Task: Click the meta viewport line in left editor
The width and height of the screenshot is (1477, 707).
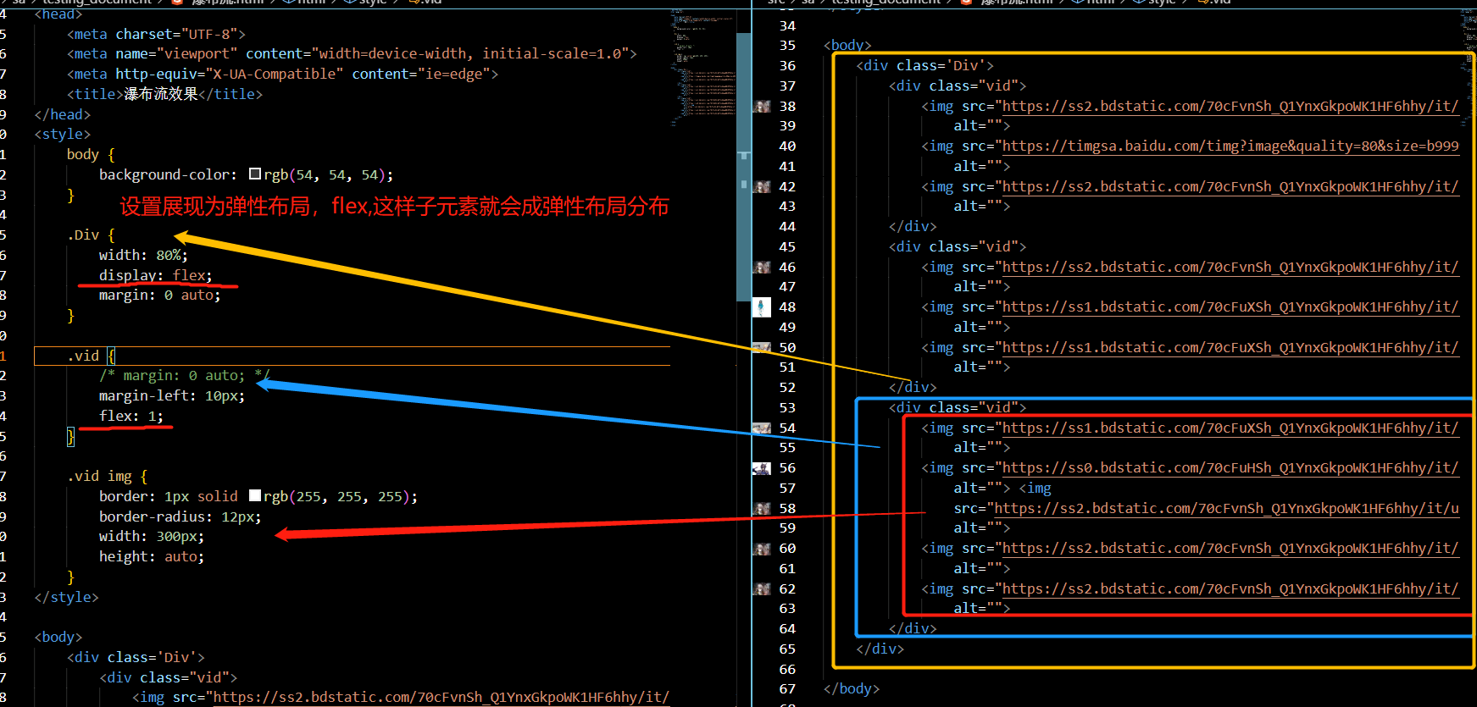Action: click(352, 53)
